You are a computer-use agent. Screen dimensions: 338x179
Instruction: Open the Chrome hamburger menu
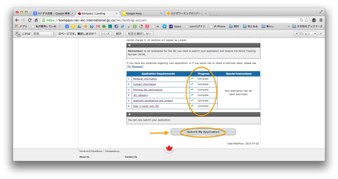point(321,20)
